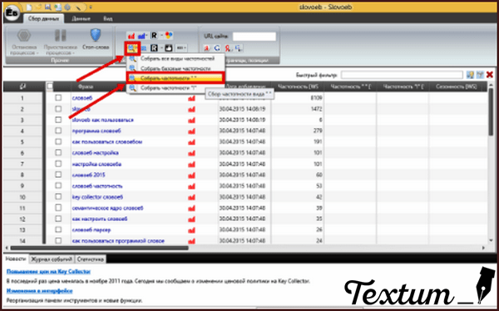The height and width of the screenshot is (311, 499).
Task: Click the open folder icon in quick access toolbar
Action: point(38,7)
